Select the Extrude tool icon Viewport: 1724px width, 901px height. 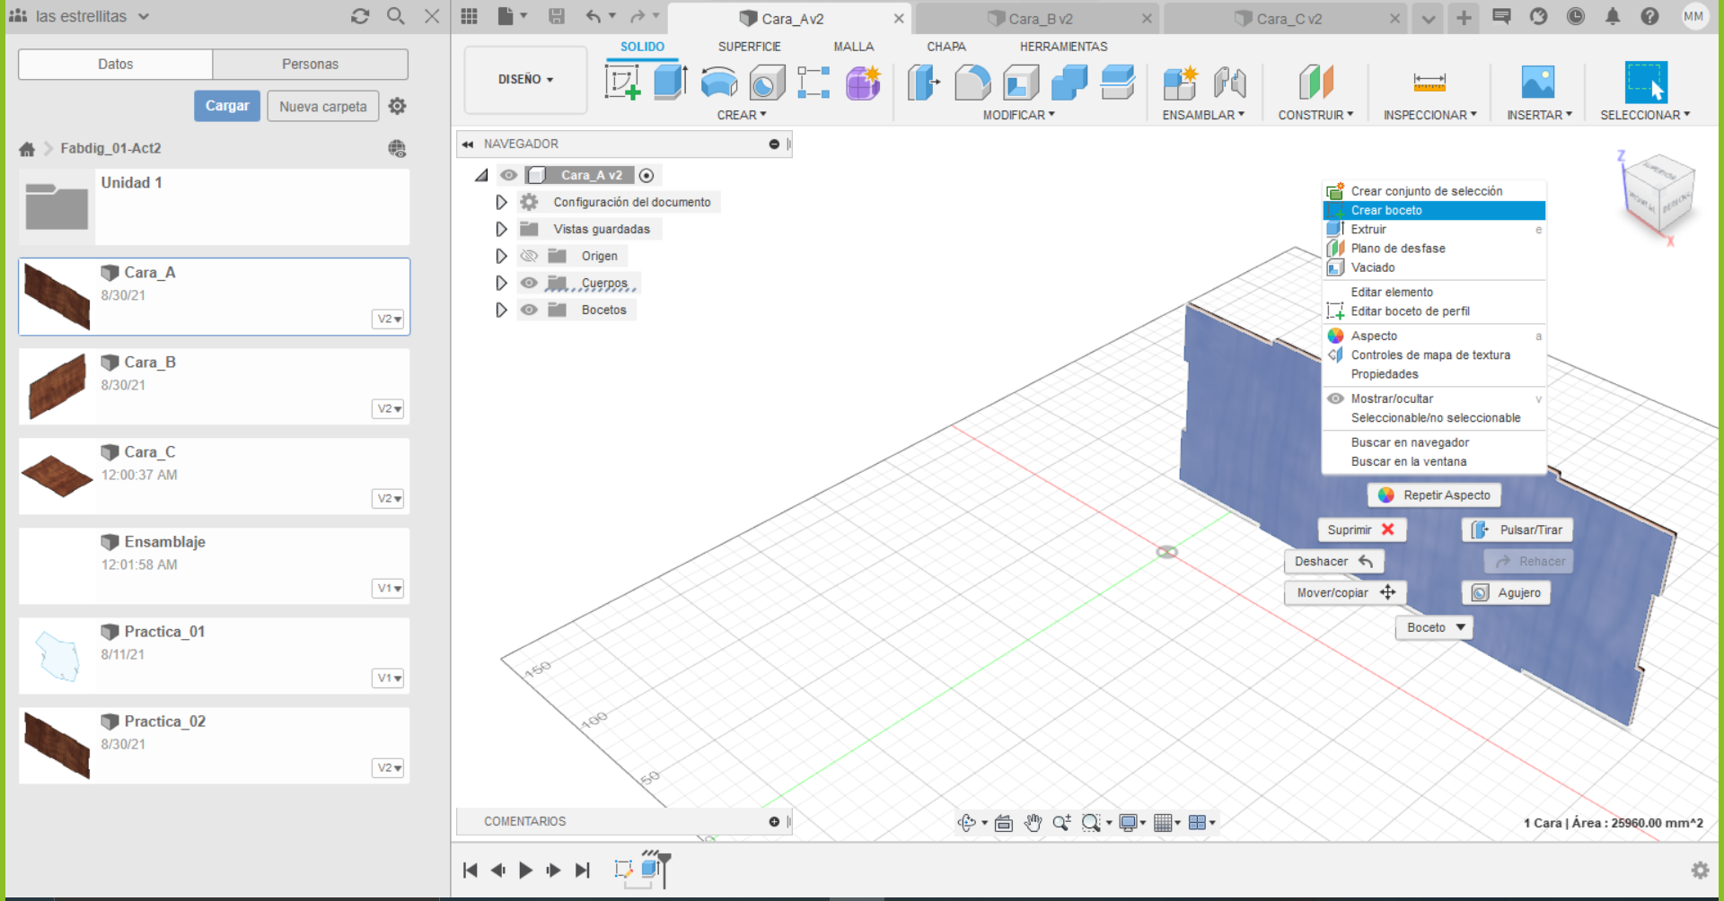click(x=670, y=83)
